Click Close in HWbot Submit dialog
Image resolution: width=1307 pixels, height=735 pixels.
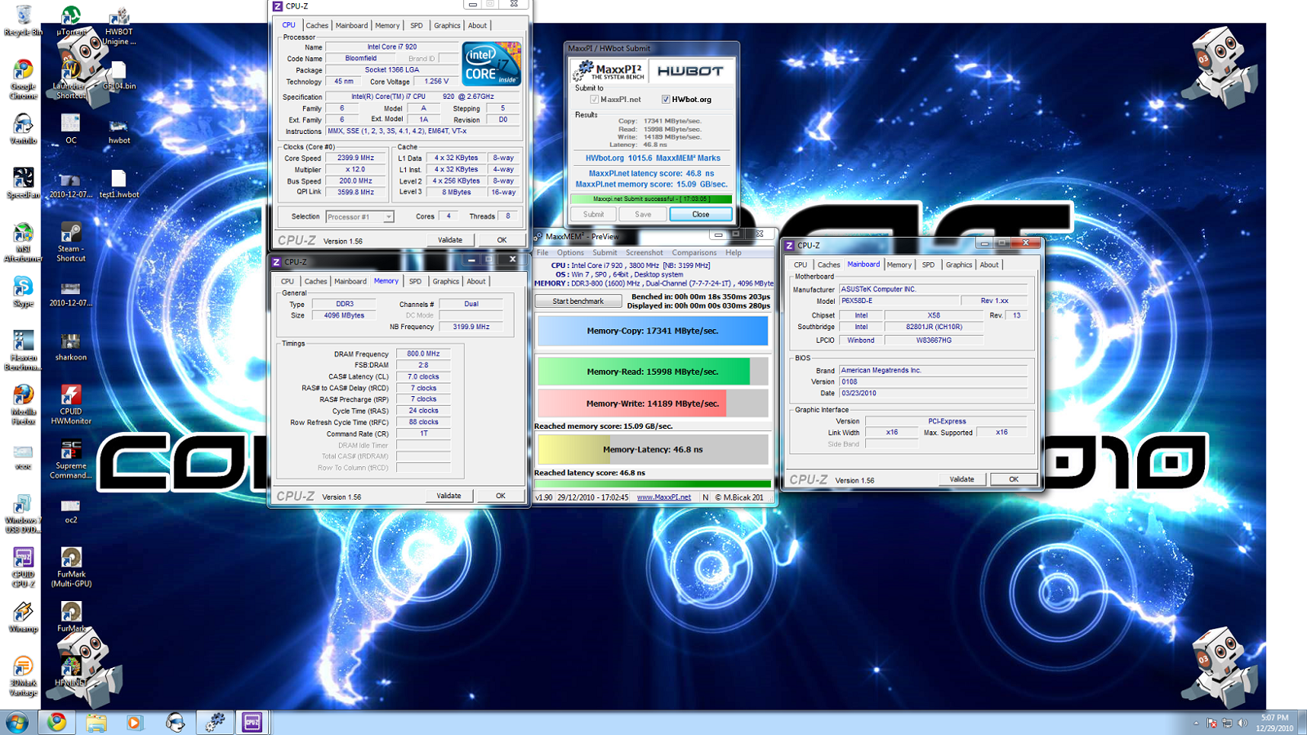[x=701, y=214]
